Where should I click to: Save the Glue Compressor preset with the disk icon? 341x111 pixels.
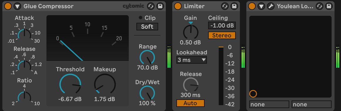coord(160,6)
